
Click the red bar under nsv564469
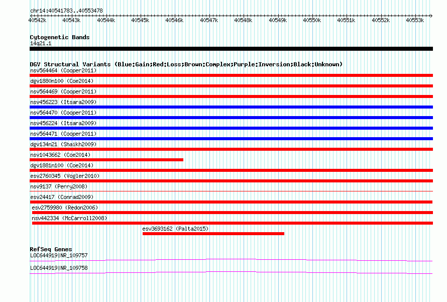231,96
